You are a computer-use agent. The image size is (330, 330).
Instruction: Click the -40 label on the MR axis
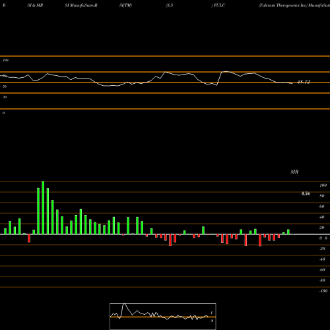pyautogui.click(x=322, y=259)
